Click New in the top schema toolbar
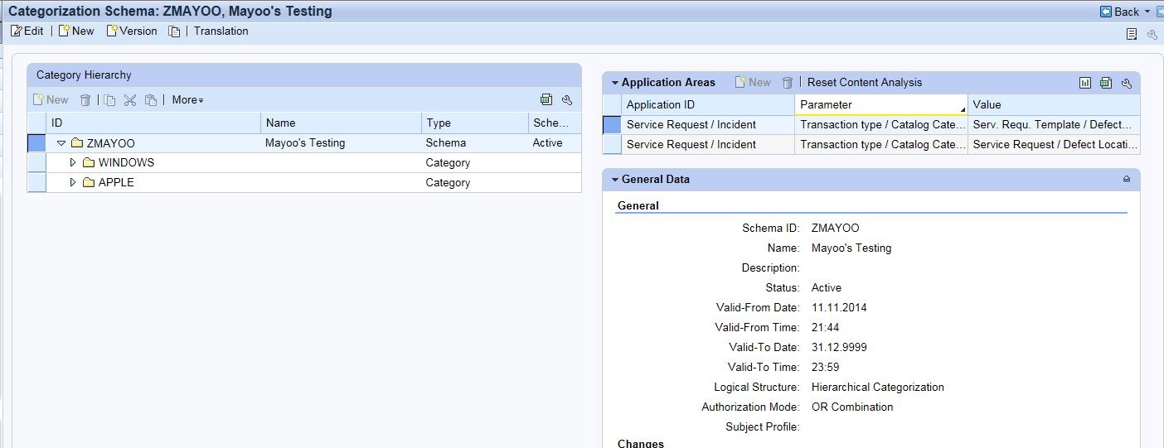 (x=76, y=31)
